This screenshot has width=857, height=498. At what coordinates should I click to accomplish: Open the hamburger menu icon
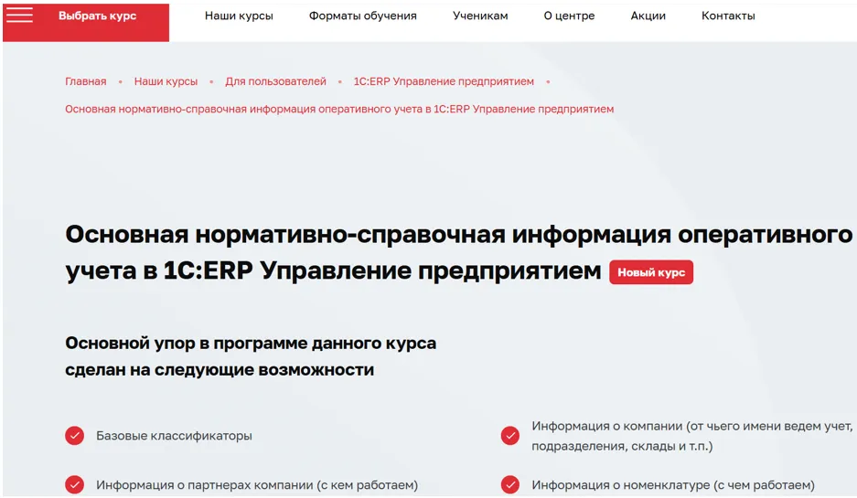[19, 16]
